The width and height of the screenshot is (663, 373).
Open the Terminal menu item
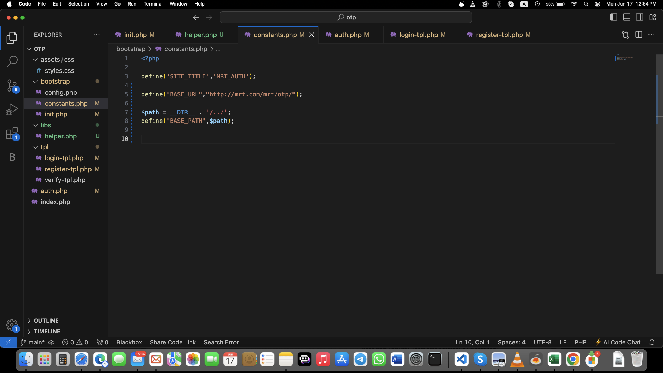153,4
